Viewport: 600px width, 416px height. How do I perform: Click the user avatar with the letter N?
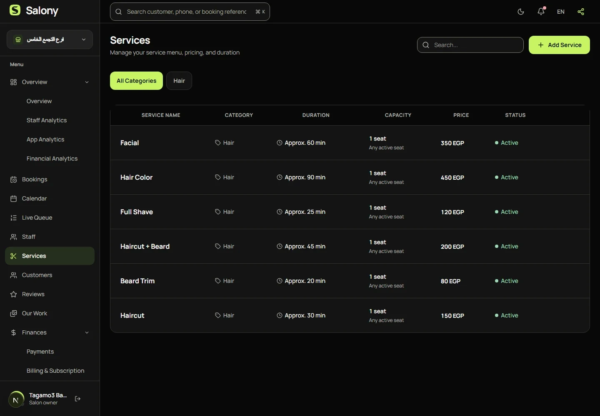tap(16, 400)
